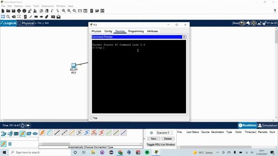
Task: Open the PC window Attributes tab
Action: pyautogui.click(x=152, y=31)
